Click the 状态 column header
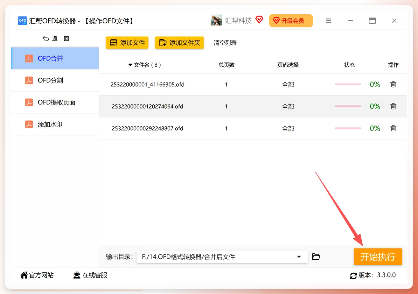This screenshot has width=418, height=294. coord(350,65)
